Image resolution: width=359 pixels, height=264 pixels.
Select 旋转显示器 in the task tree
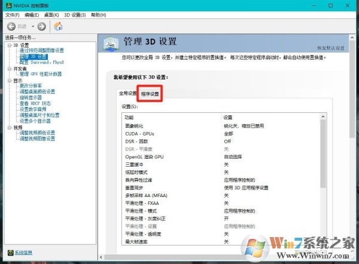tap(31, 97)
